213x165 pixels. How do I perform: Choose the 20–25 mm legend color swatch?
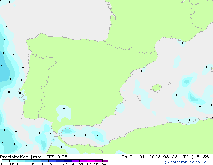(x=60, y=161)
